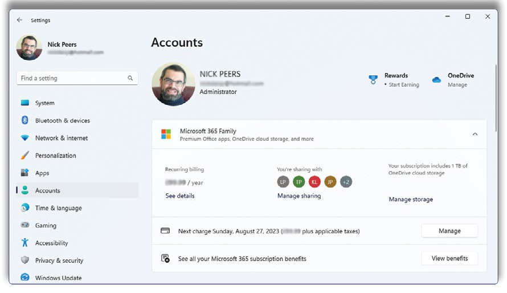This screenshot has width=507, height=293.
Task: Click the subscription benefits icon
Action: coord(165,258)
